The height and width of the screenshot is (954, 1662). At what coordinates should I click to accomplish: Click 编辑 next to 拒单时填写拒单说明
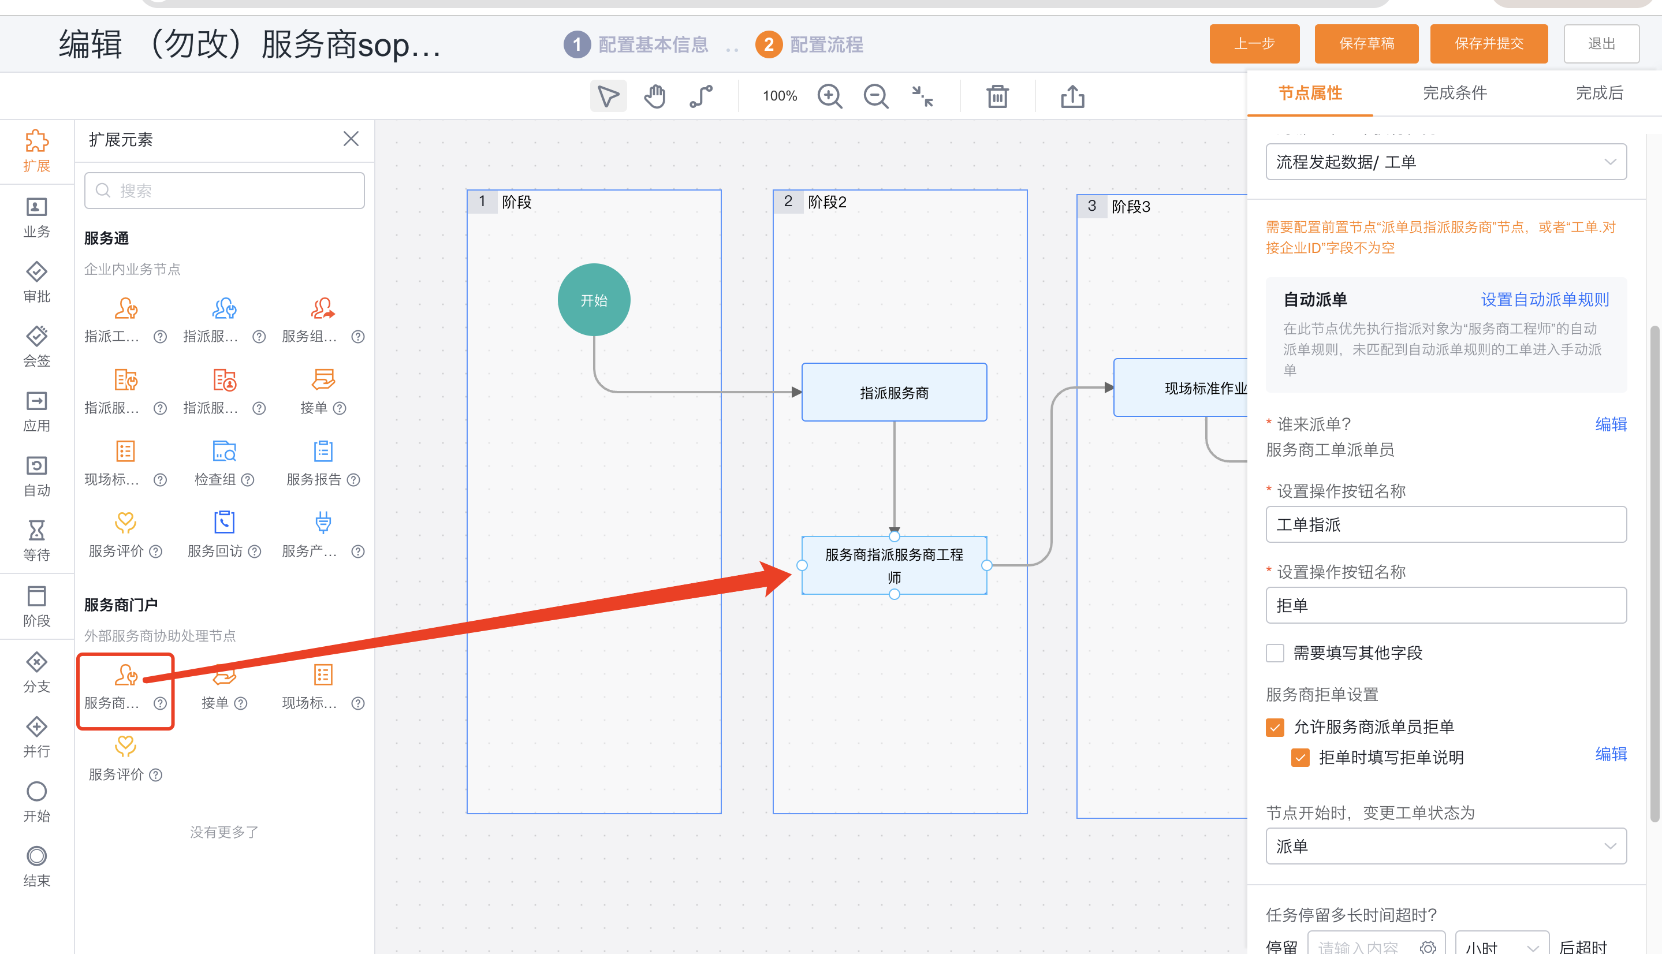1611,754
